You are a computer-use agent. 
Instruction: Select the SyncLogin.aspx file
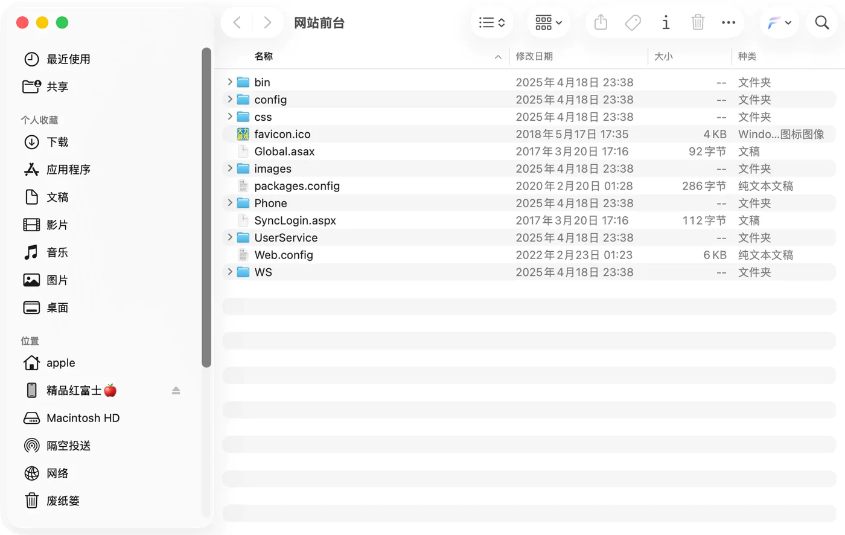pos(529,220)
